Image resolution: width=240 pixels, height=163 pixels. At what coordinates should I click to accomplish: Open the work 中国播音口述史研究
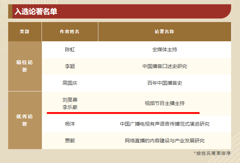164,66
